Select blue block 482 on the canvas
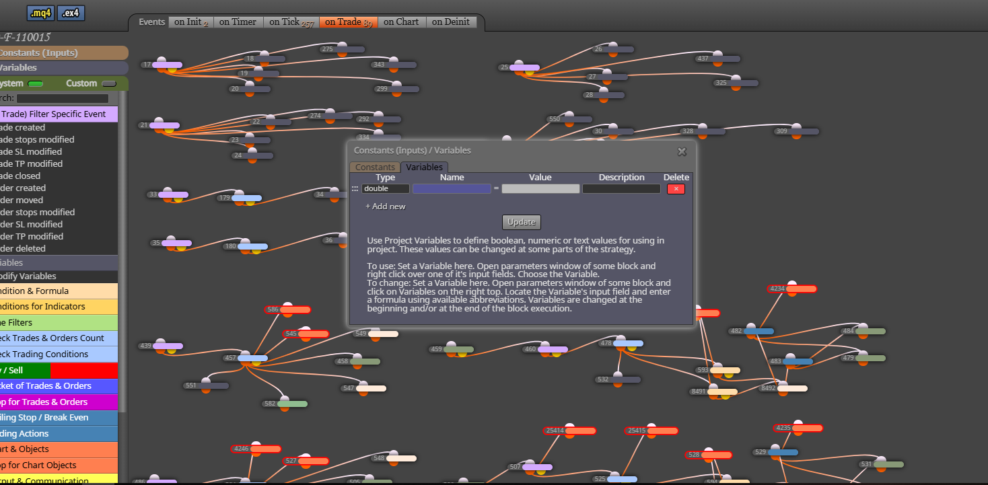This screenshot has height=485, width=988. pyautogui.click(x=751, y=332)
